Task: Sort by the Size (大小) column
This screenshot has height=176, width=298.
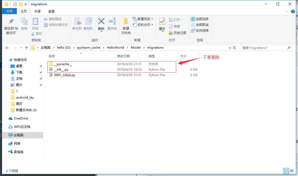Action: click(189, 56)
